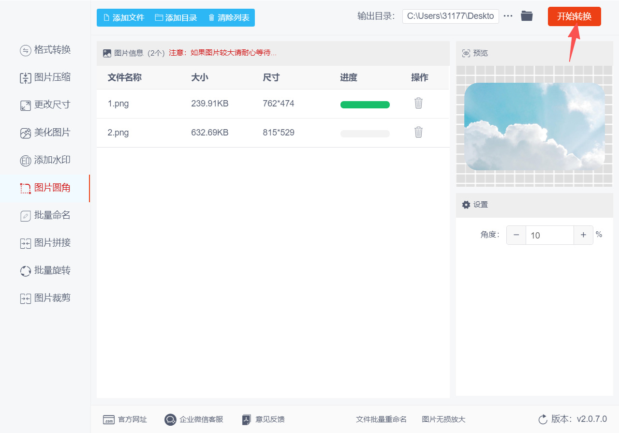Viewport: 619px width, 433px height.
Task: Select the 图片压缩 image compression tool
Action: coord(46,77)
